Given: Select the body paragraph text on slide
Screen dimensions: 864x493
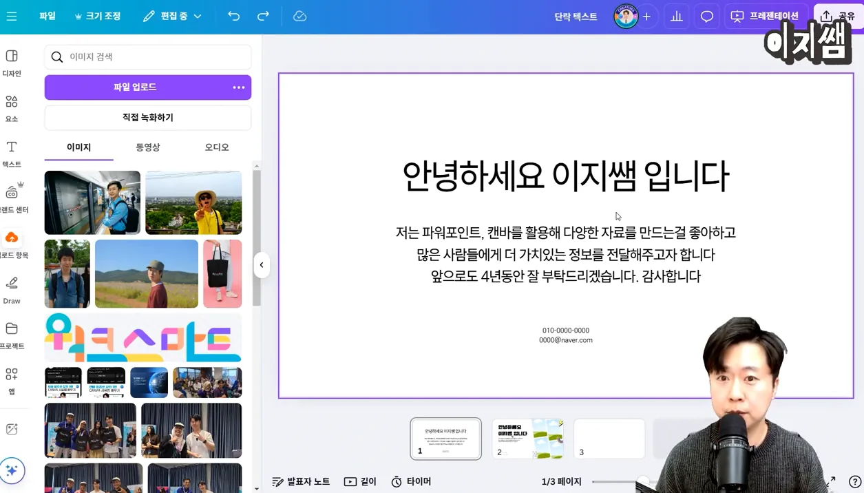Looking at the screenshot, I should [565, 255].
